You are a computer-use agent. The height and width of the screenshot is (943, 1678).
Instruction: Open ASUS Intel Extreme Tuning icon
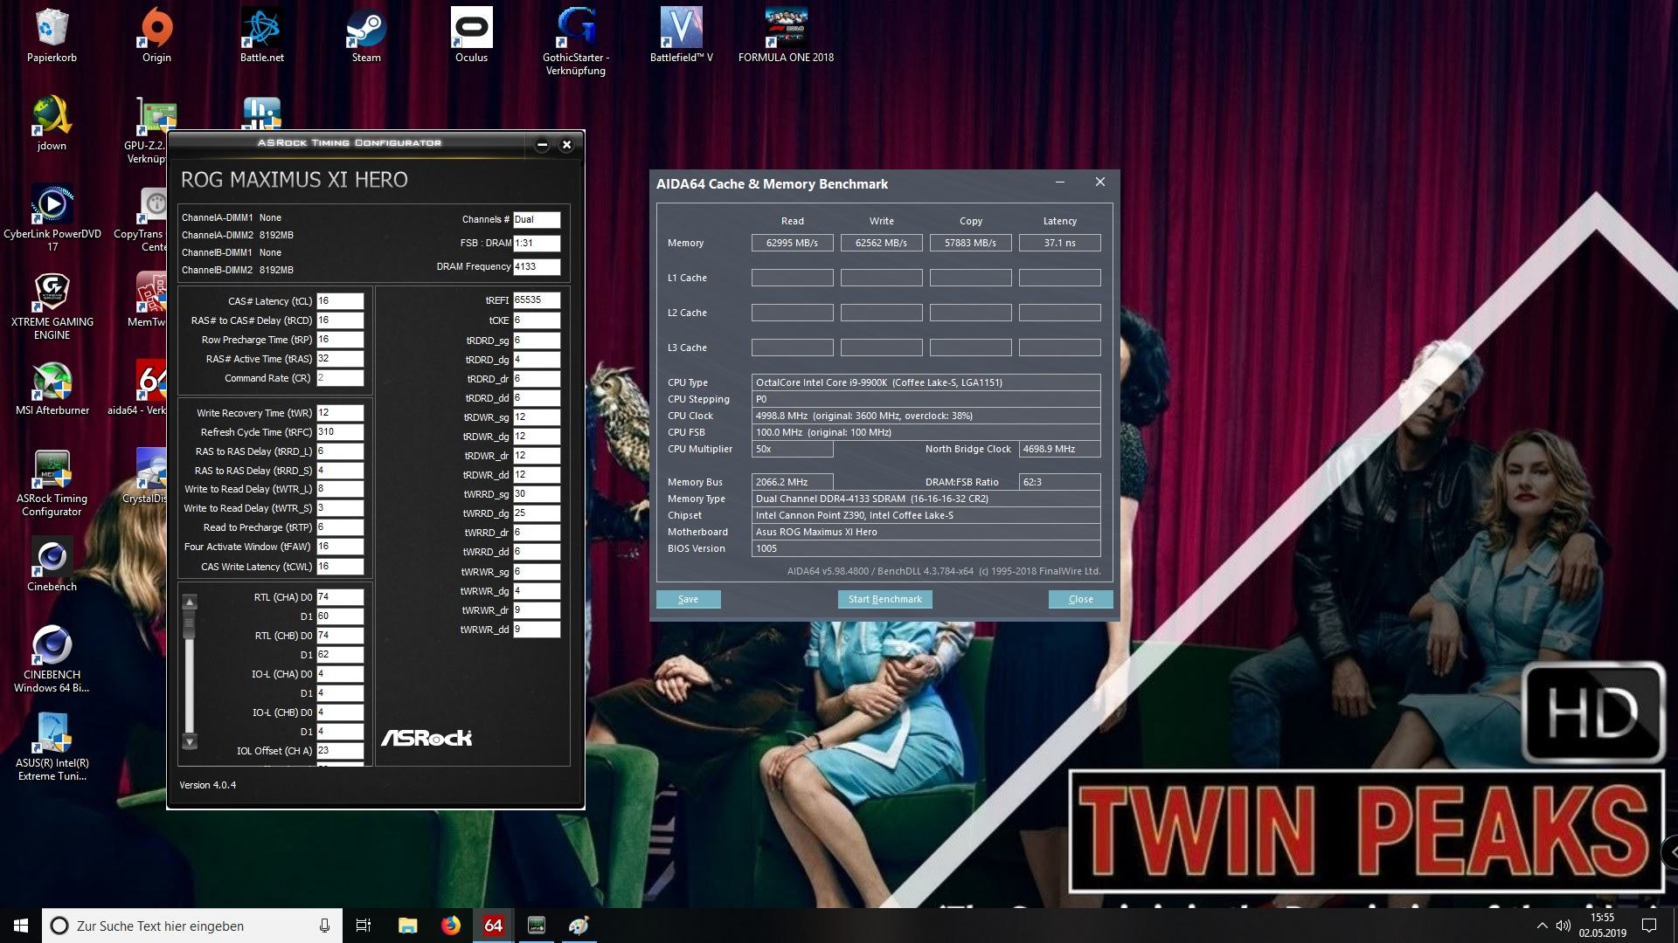pos(52,747)
